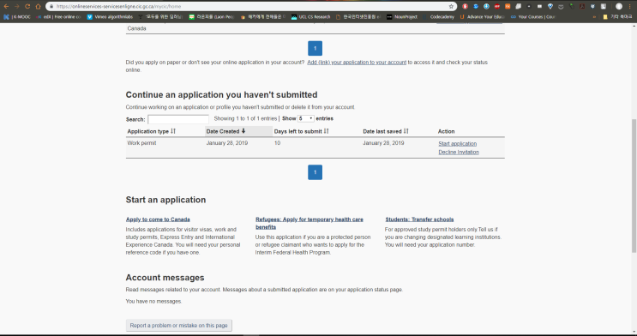This screenshot has width=637, height=336.
Task: Select page 1 button above the Continue section
Action: point(315,48)
